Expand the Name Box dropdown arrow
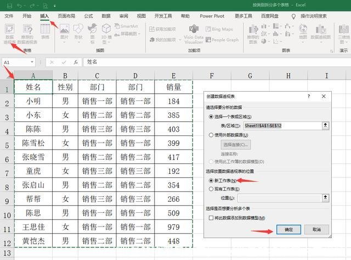 (37, 63)
